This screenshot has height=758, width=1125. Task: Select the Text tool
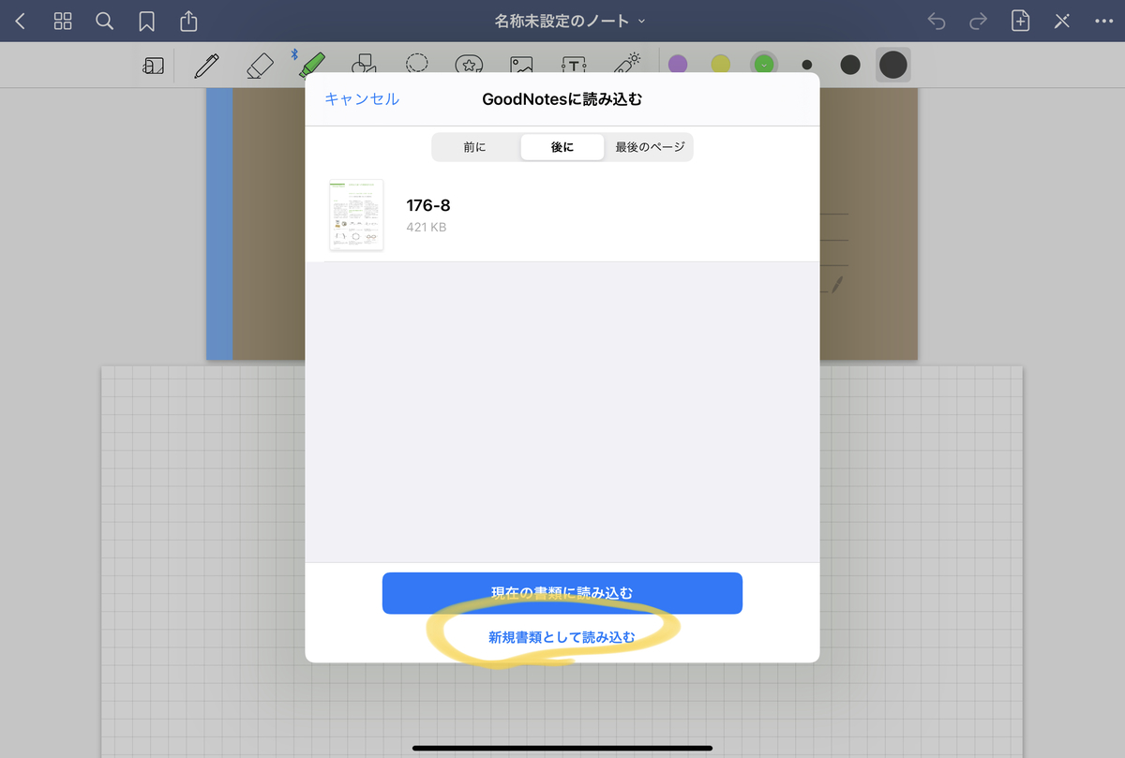[574, 65]
